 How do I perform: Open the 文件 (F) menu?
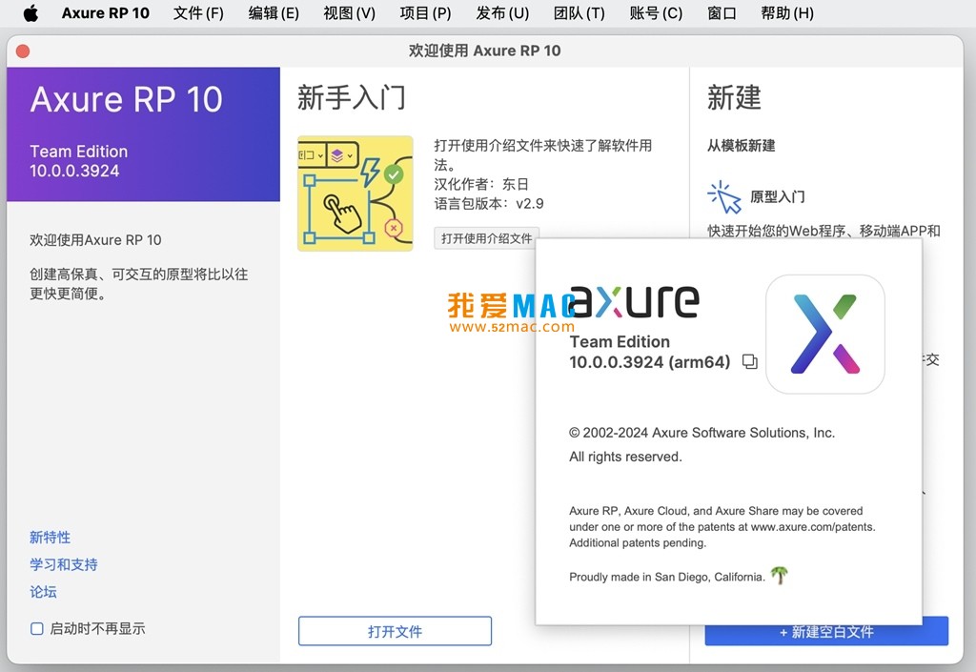click(198, 13)
